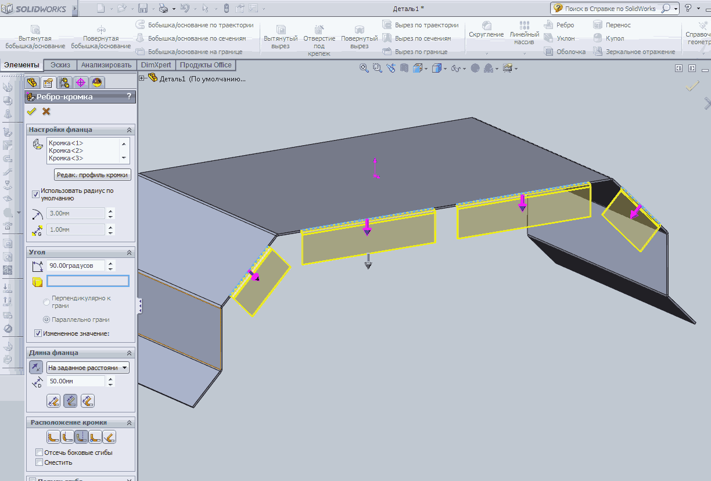Collapse the 'Длина фланца' section
The height and width of the screenshot is (481, 711).
click(x=130, y=353)
